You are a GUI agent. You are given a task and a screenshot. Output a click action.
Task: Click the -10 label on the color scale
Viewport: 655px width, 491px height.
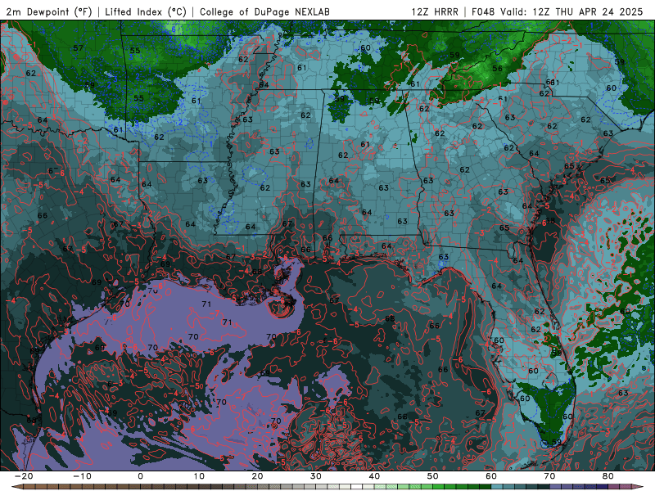[82, 476]
